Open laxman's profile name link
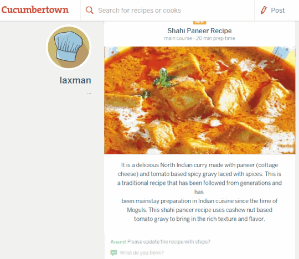 pos(75,80)
